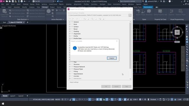Select the Pressure Pipes tree item
This screenshot has width=189, height=106.
tap(78, 69)
